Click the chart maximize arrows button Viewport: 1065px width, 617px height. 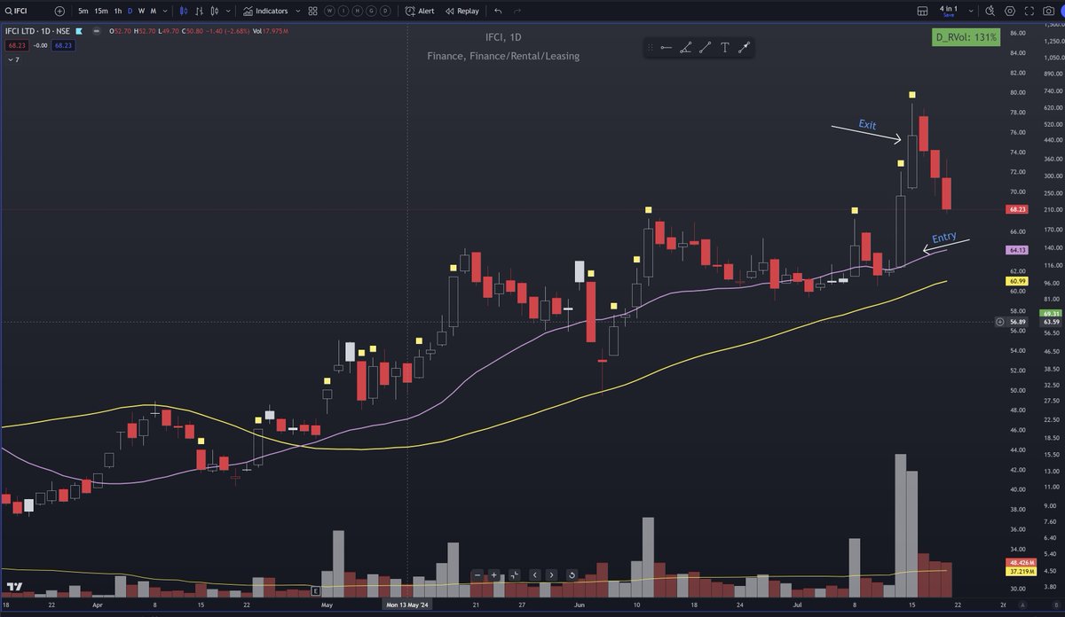coord(515,574)
